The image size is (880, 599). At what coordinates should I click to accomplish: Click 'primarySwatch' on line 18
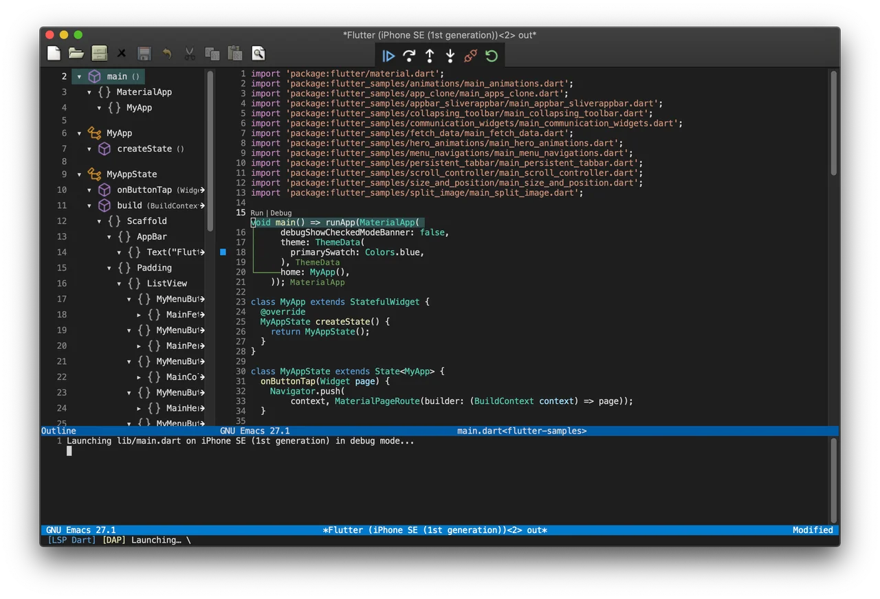coord(322,252)
